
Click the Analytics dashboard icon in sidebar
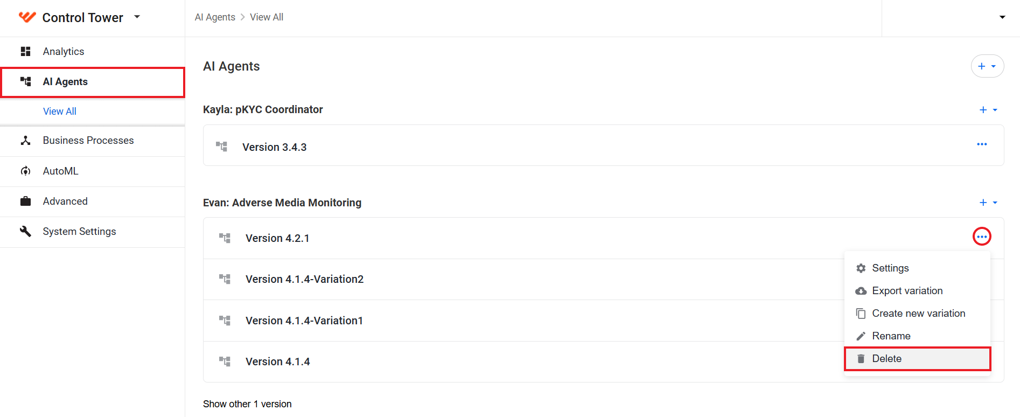pos(25,51)
